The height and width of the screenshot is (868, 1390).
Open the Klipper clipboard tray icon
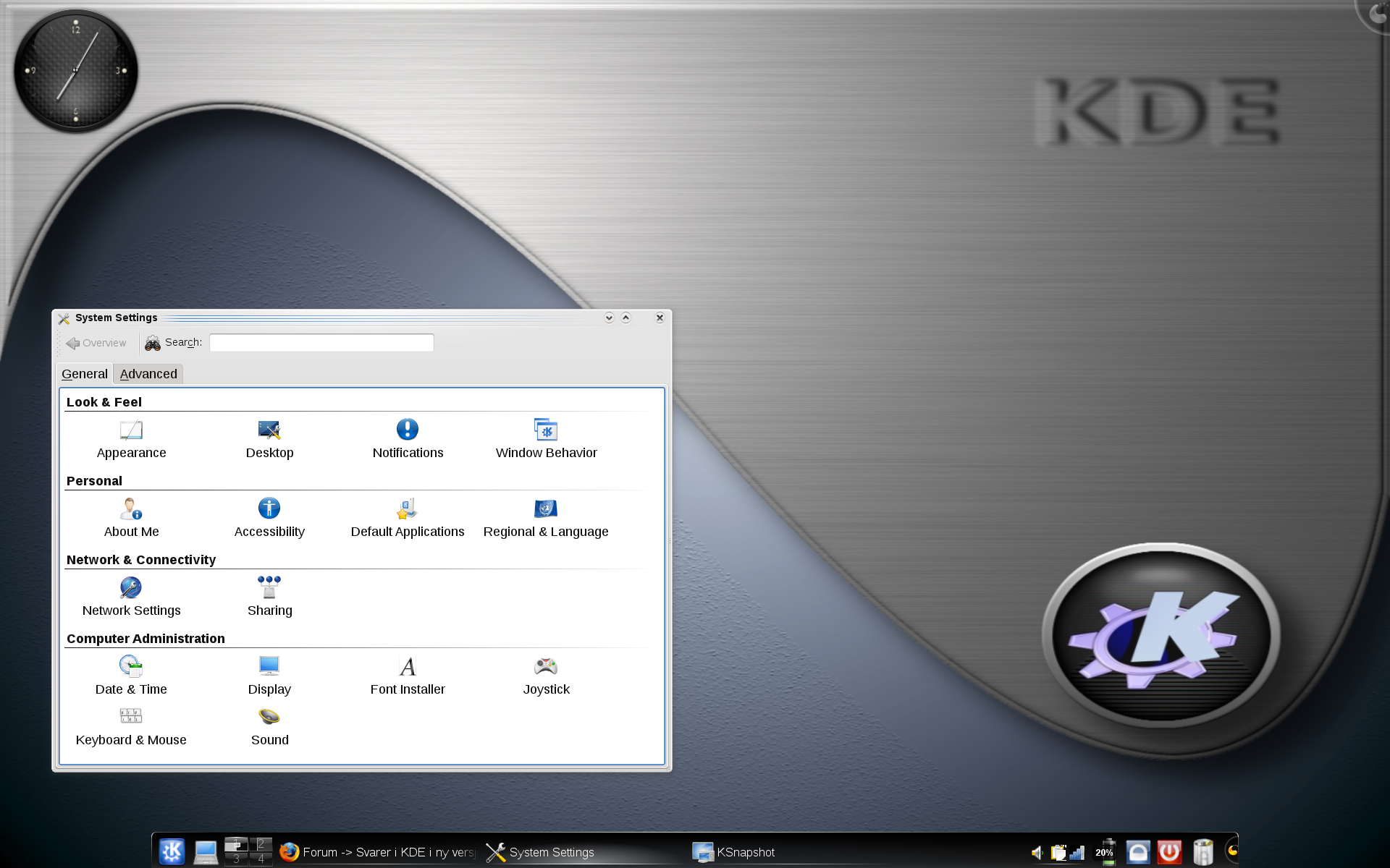pos(1058,853)
